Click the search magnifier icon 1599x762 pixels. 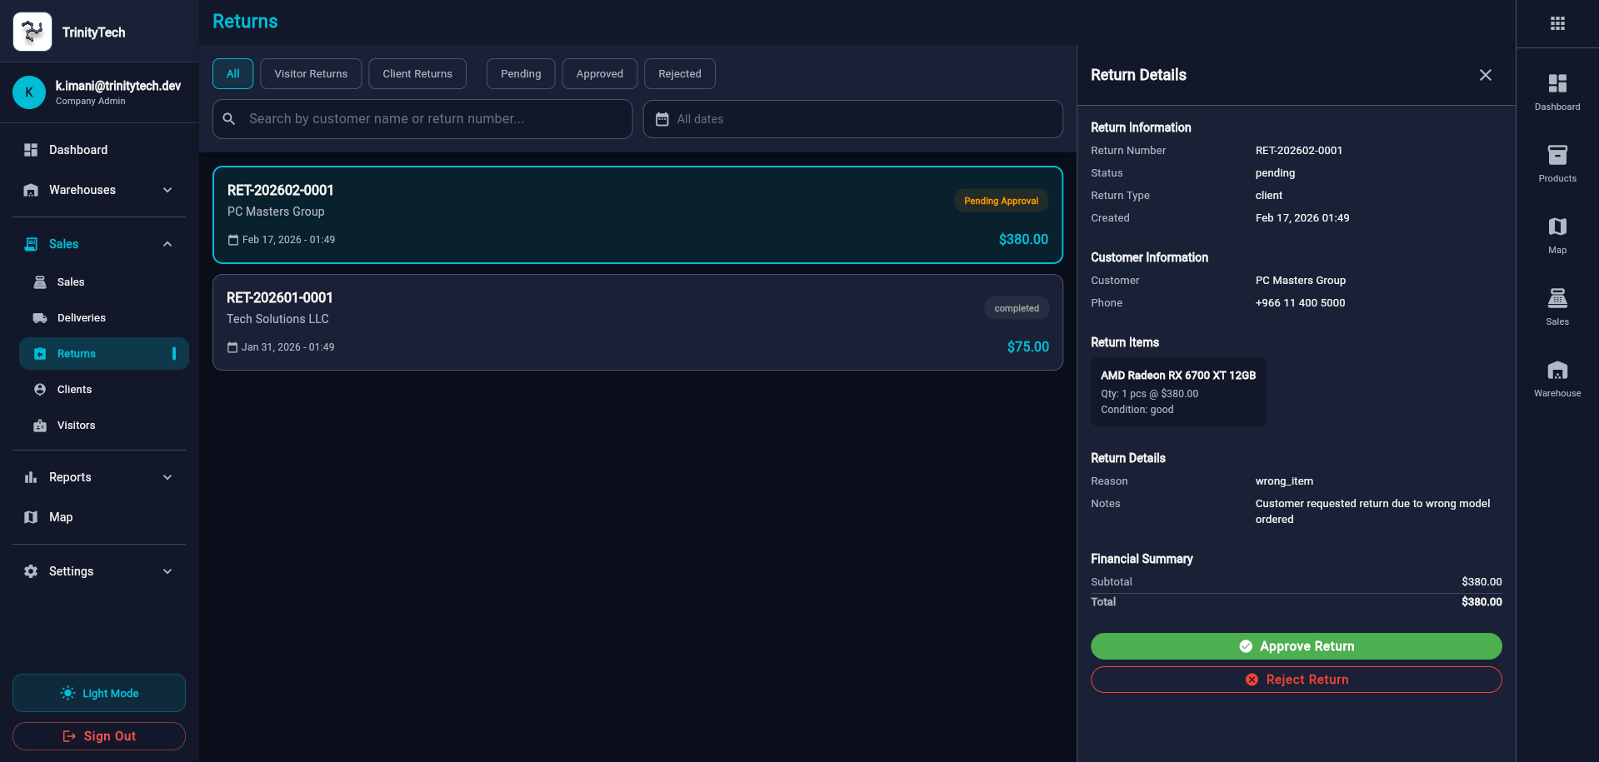click(229, 119)
